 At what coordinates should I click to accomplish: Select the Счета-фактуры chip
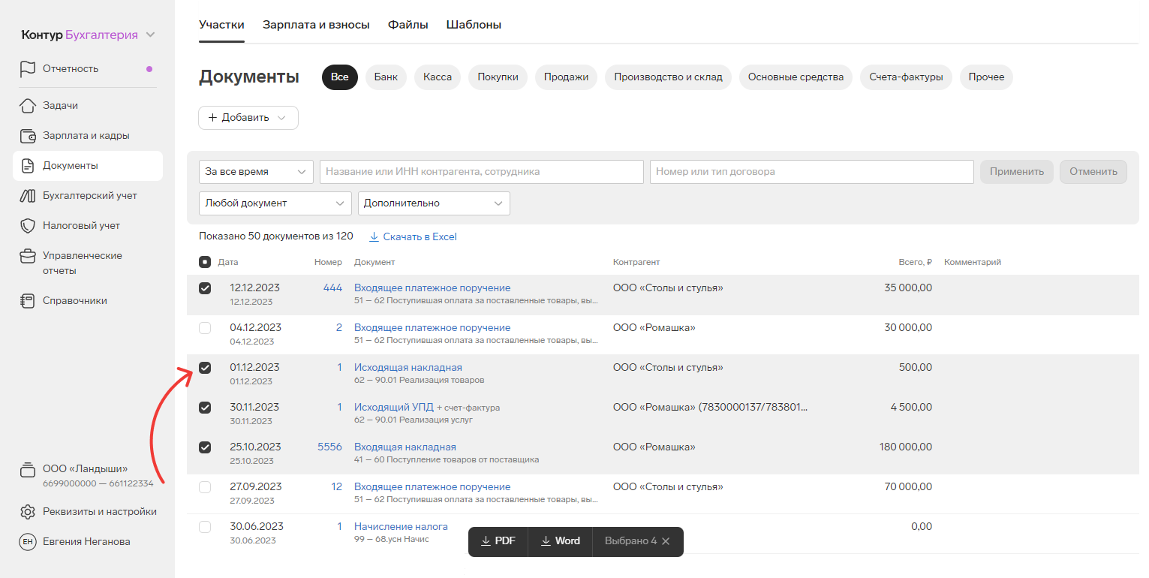pyautogui.click(x=906, y=77)
